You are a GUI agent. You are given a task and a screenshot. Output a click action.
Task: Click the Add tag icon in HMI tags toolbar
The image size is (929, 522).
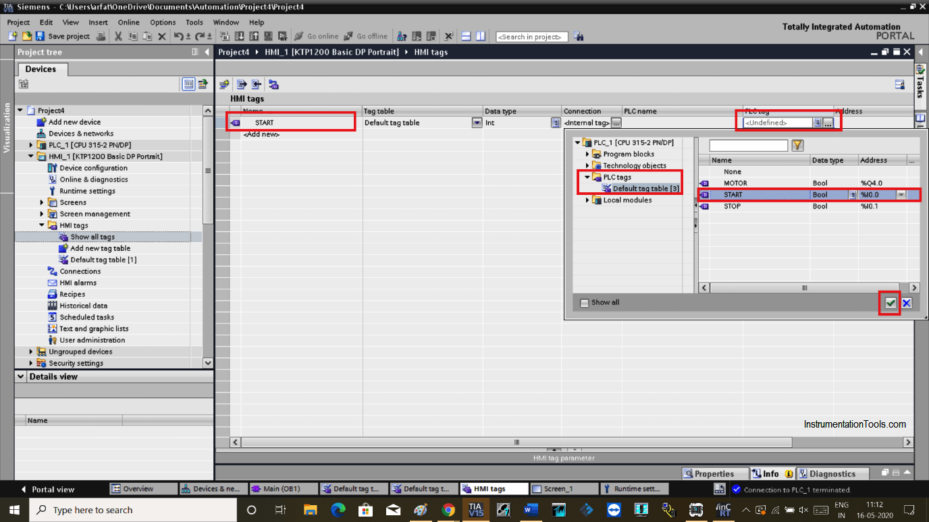(225, 84)
